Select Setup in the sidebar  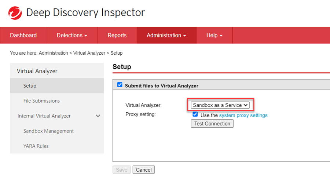30,86
